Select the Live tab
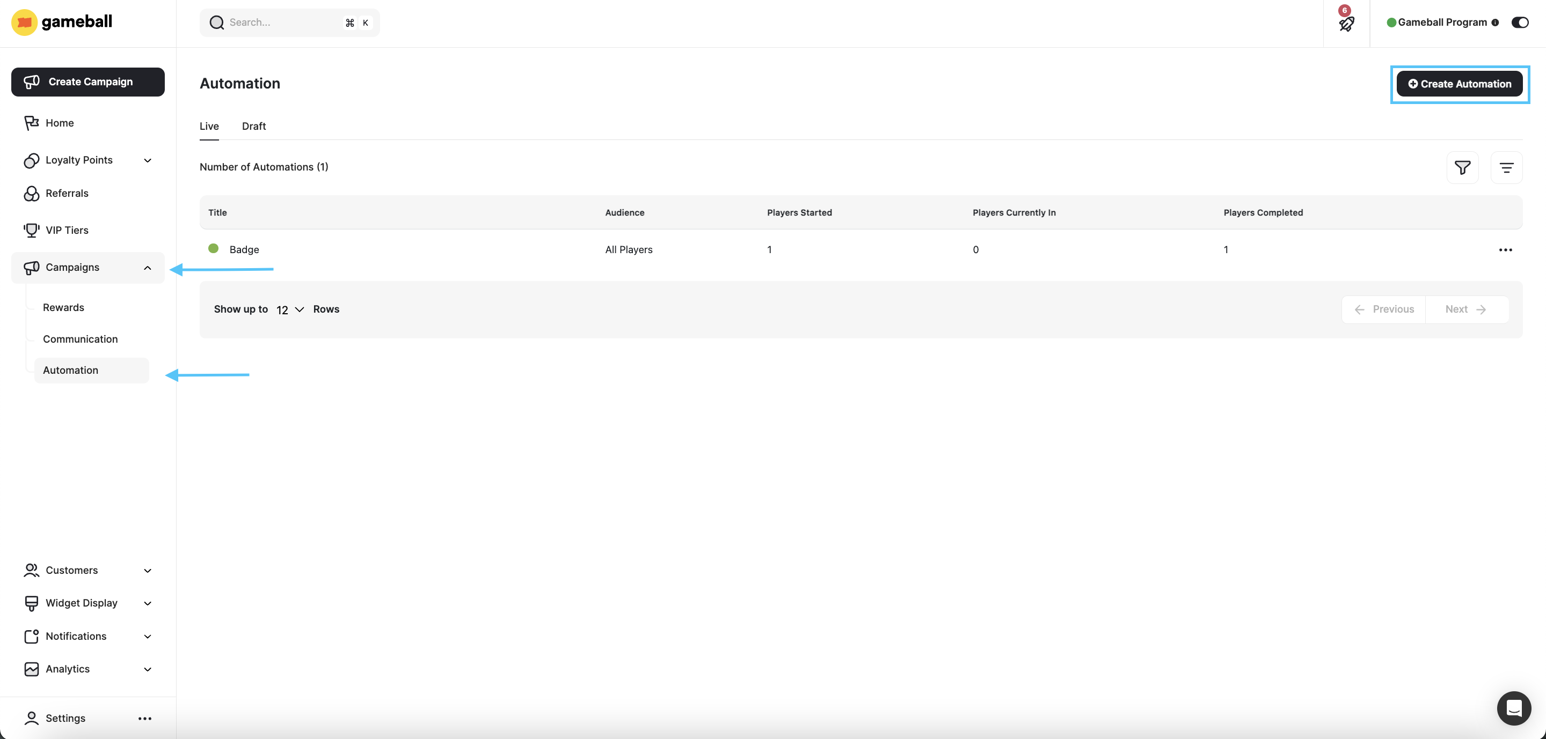 click(x=209, y=126)
